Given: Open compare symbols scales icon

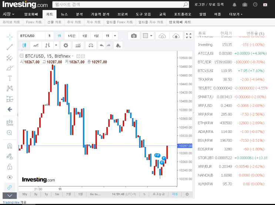Looking at the screenshot, I should [x=91, y=45].
